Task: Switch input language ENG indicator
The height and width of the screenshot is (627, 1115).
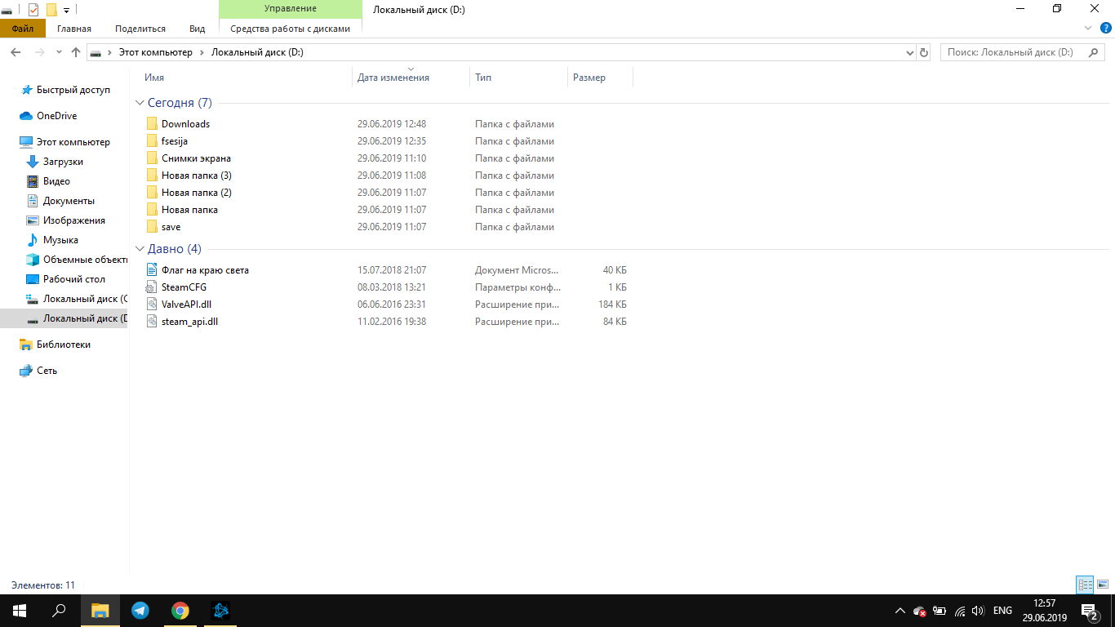Action: click(1002, 611)
